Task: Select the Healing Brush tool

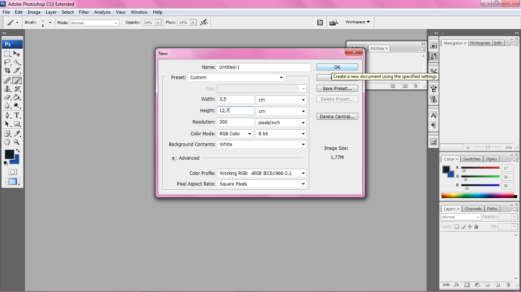Action: (7, 81)
